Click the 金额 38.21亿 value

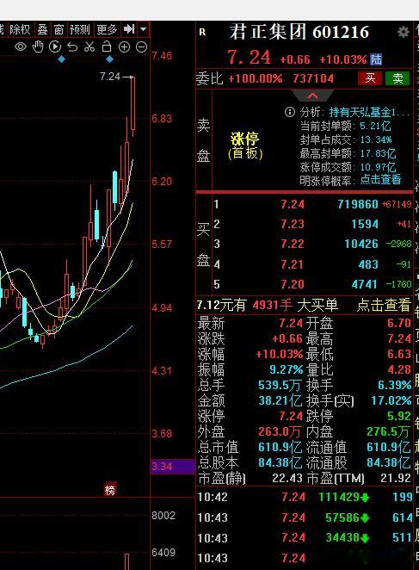coord(280,400)
